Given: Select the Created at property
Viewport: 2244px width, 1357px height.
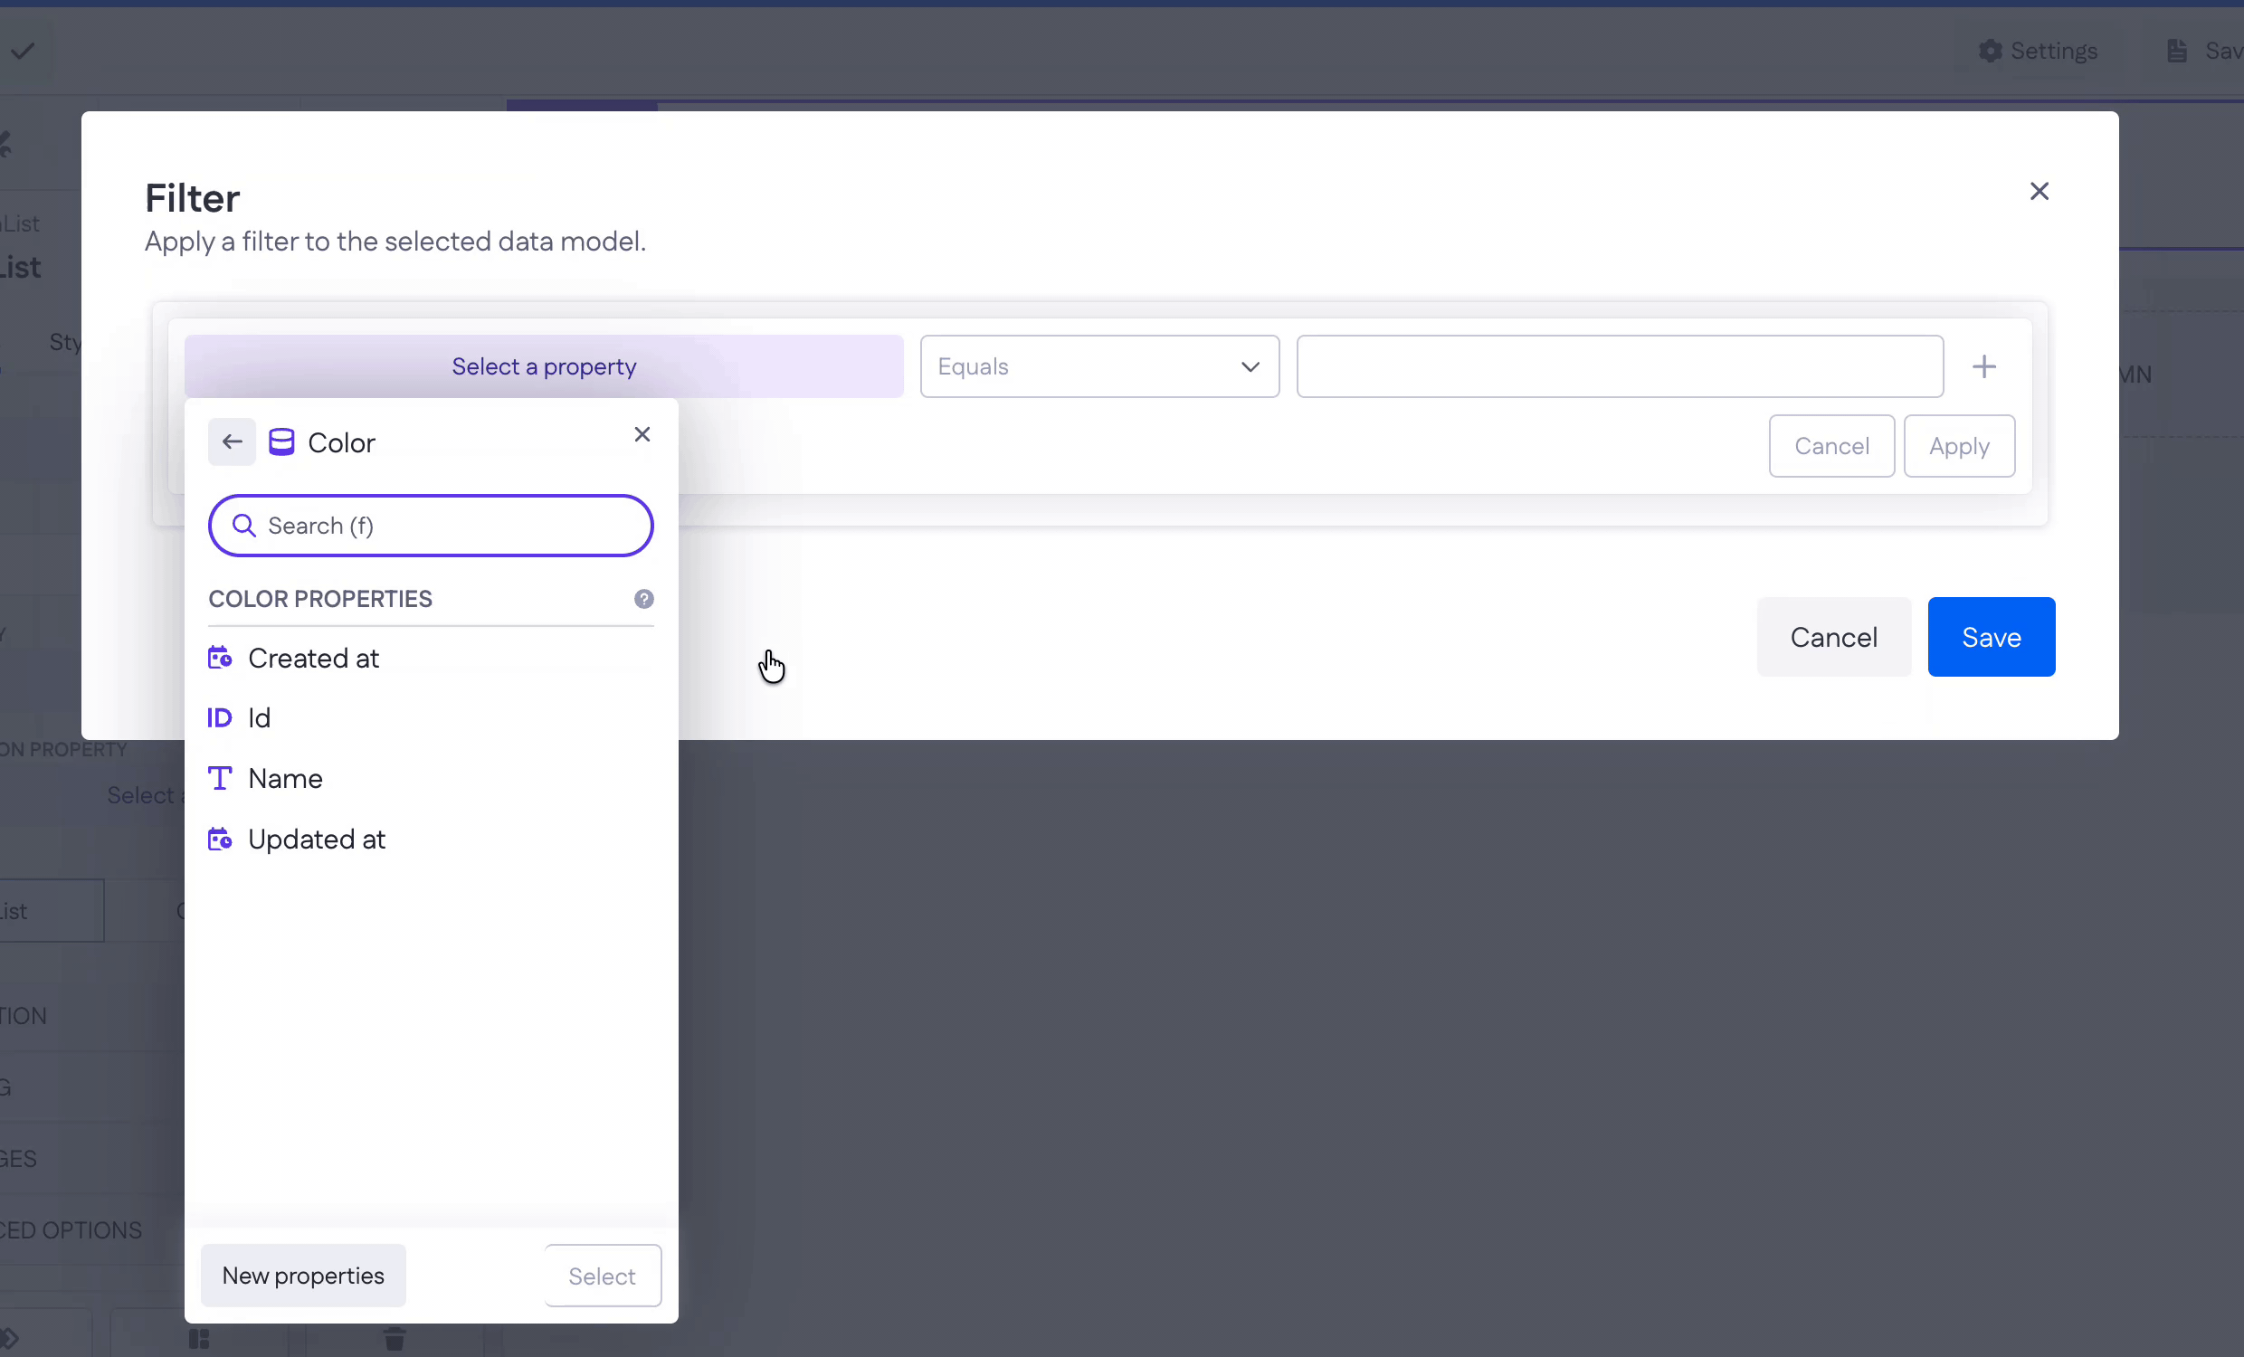Looking at the screenshot, I should tap(312, 658).
